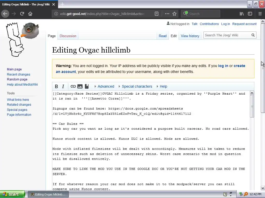The image size is (265, 198).
Task: Click the taskbar clock showing 12:42 PM
Action: [255, 194]
